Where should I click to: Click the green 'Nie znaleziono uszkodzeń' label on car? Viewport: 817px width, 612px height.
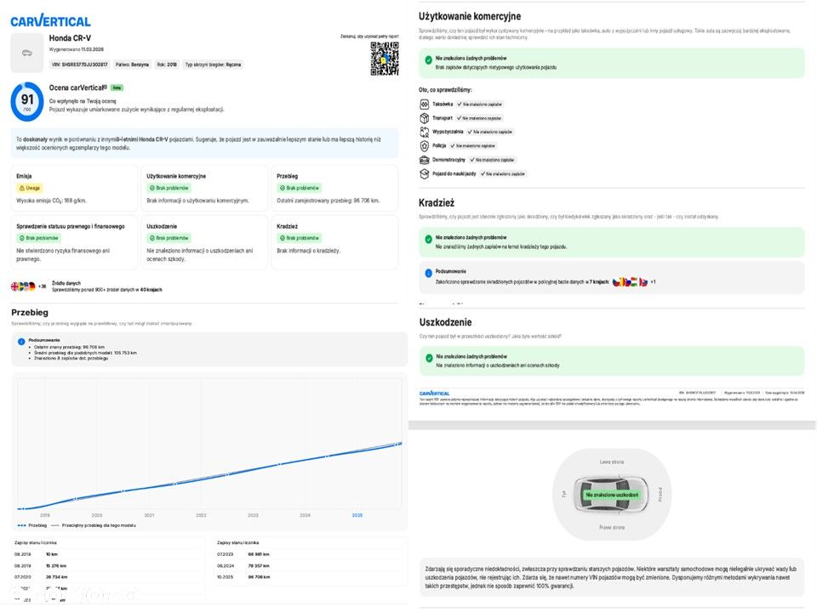(612, 495)
